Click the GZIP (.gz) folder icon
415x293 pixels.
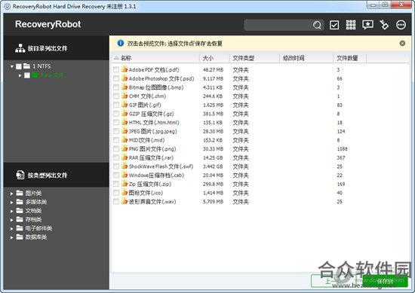click(x=124, y=113)
